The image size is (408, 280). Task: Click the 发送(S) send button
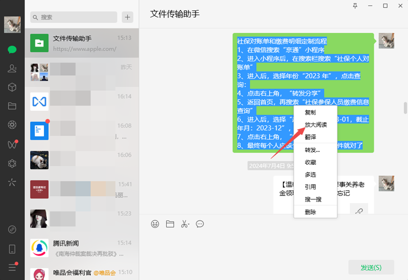(371, 267)
